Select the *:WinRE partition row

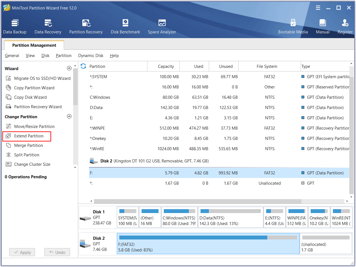(219, 149)
